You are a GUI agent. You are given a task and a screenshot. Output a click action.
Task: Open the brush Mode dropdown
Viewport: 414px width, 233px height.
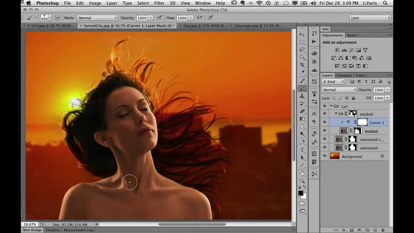point(97,18)
